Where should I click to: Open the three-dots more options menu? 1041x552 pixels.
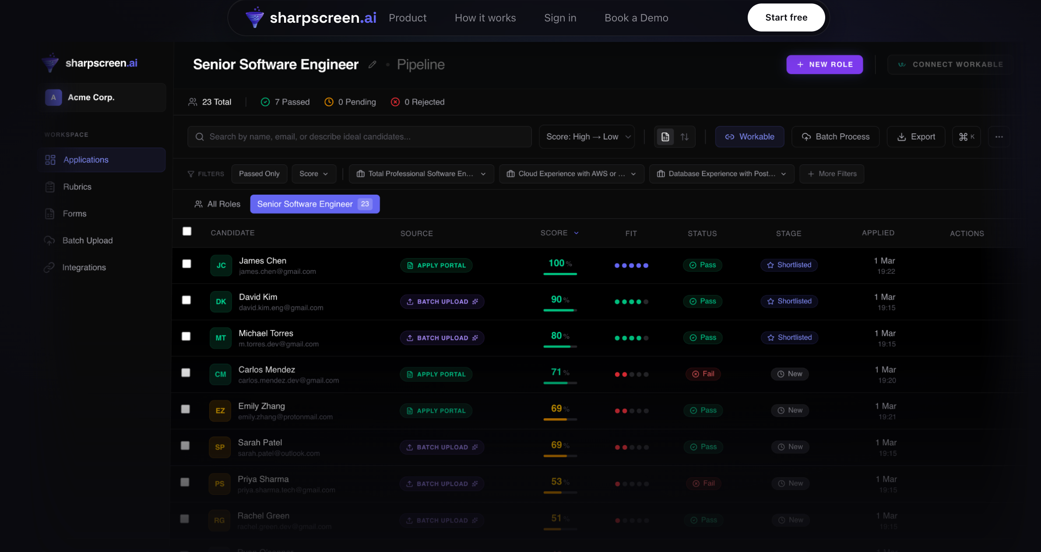tap(999, 137)
